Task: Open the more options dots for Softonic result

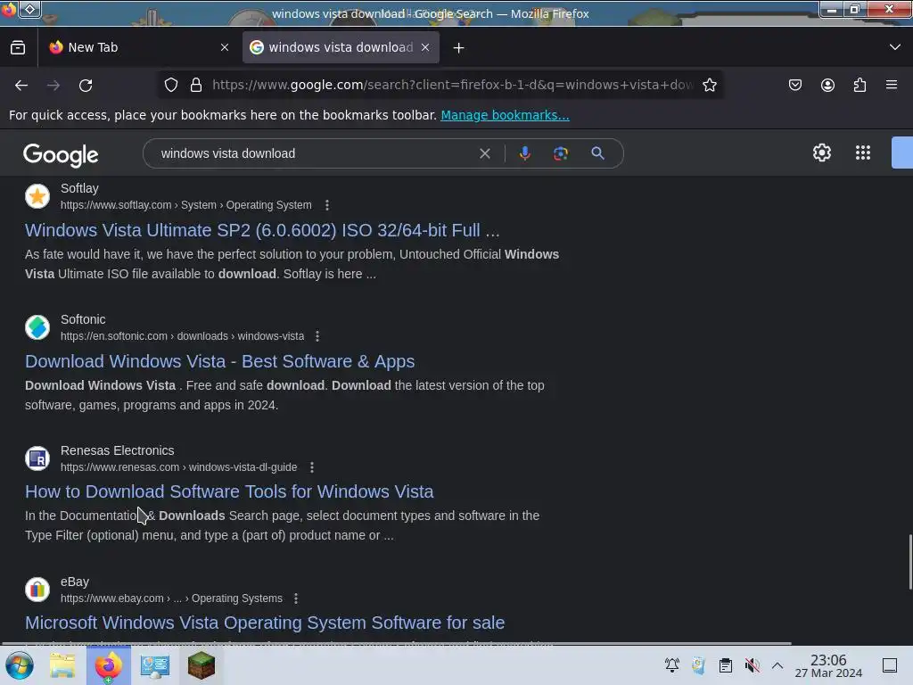Action: pyautogui.click(x=317, y=336)
